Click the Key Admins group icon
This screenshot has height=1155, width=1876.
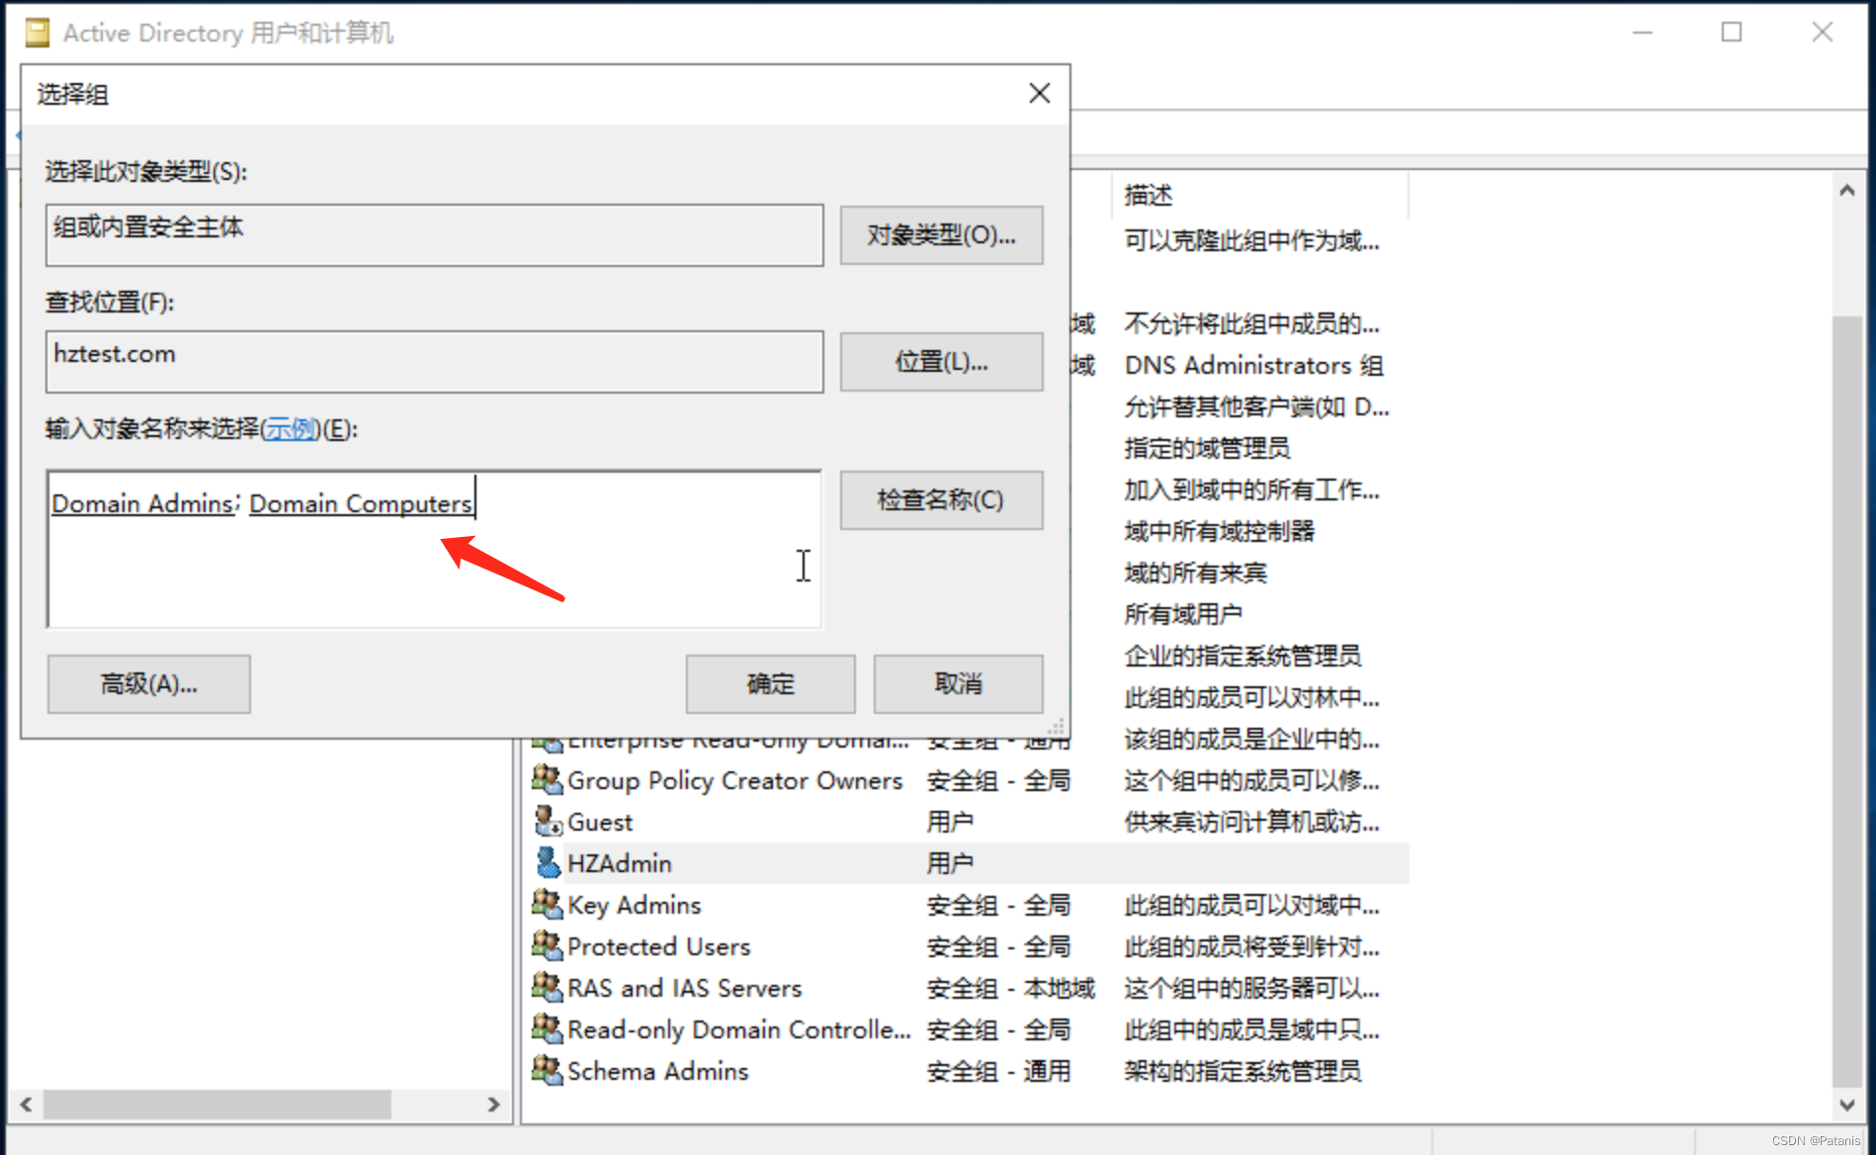point(547,904)
